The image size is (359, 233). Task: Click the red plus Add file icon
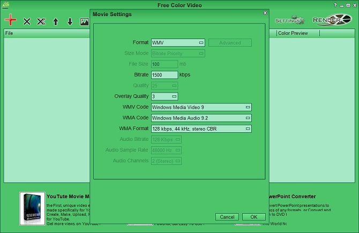(10, 21)
